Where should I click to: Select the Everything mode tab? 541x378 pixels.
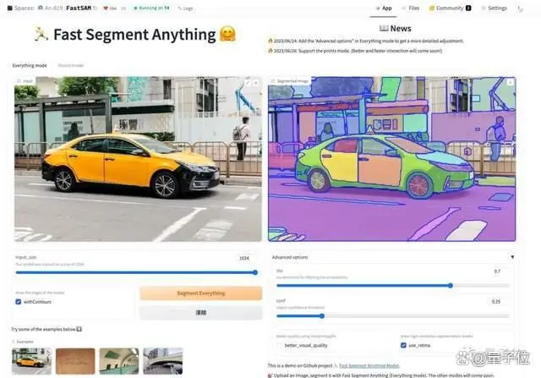(x=30, y=65)
